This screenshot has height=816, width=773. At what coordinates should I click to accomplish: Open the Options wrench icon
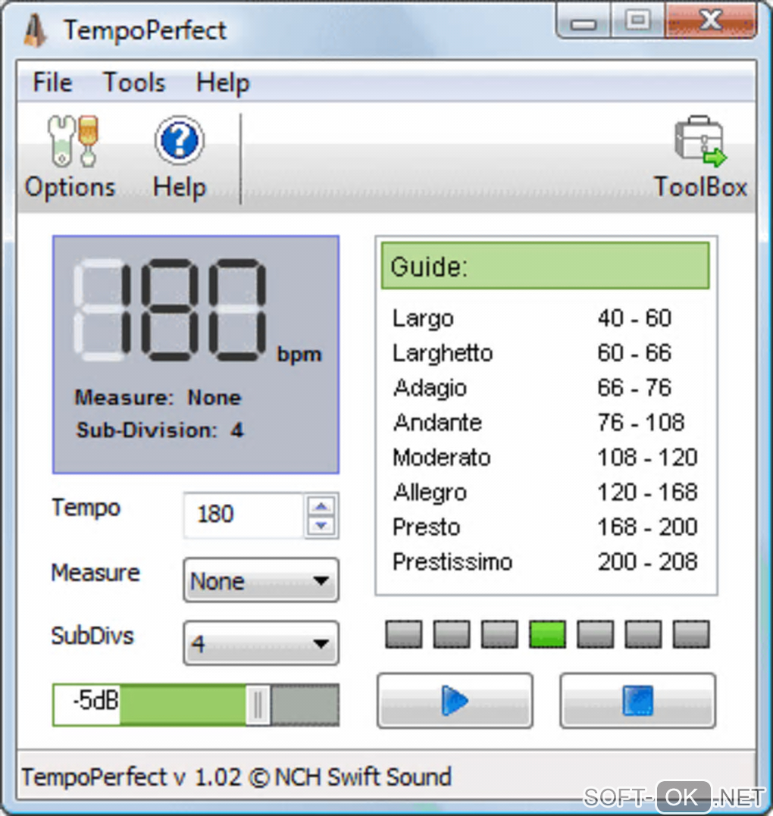point(72,141)
